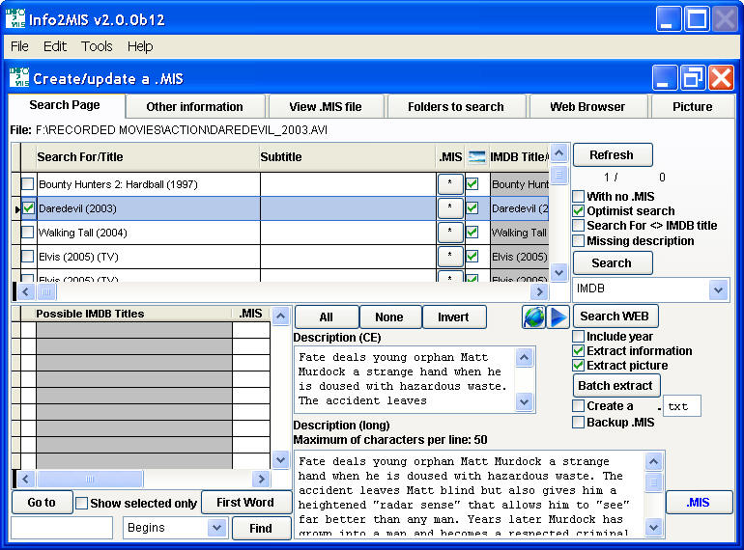
Task: Enable the With no .MIS filter
Action: (x=578, y=196)
